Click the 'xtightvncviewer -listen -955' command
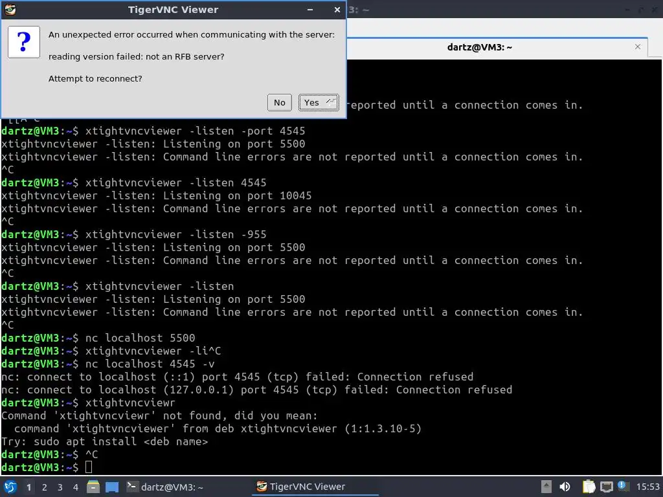663x497 pixels. point(175,234)
